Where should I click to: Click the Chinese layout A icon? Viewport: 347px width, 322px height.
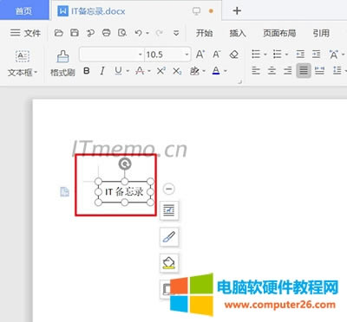click(334, 54)
